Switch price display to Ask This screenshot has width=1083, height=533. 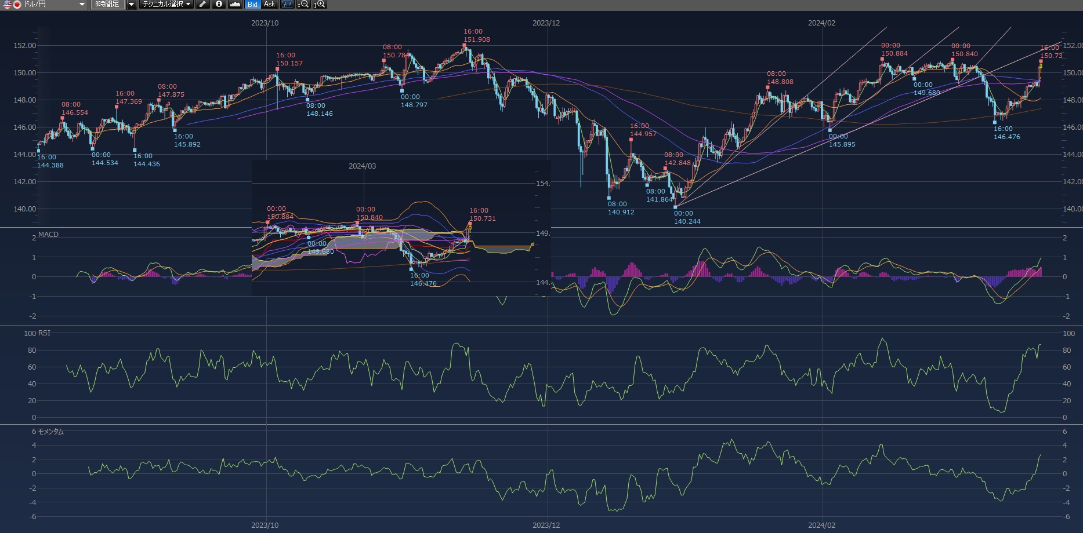click(x=270, y=5)
